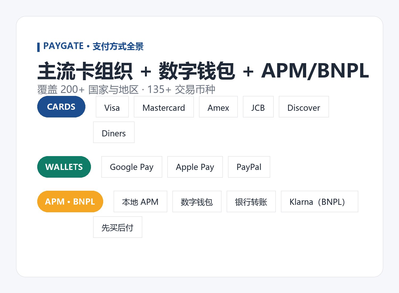
Task: Click the CARDS category pill
Action: (x=61, y=107)
